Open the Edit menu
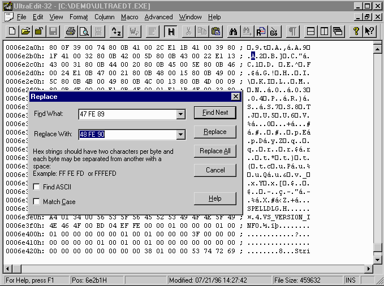 point(38,17)
